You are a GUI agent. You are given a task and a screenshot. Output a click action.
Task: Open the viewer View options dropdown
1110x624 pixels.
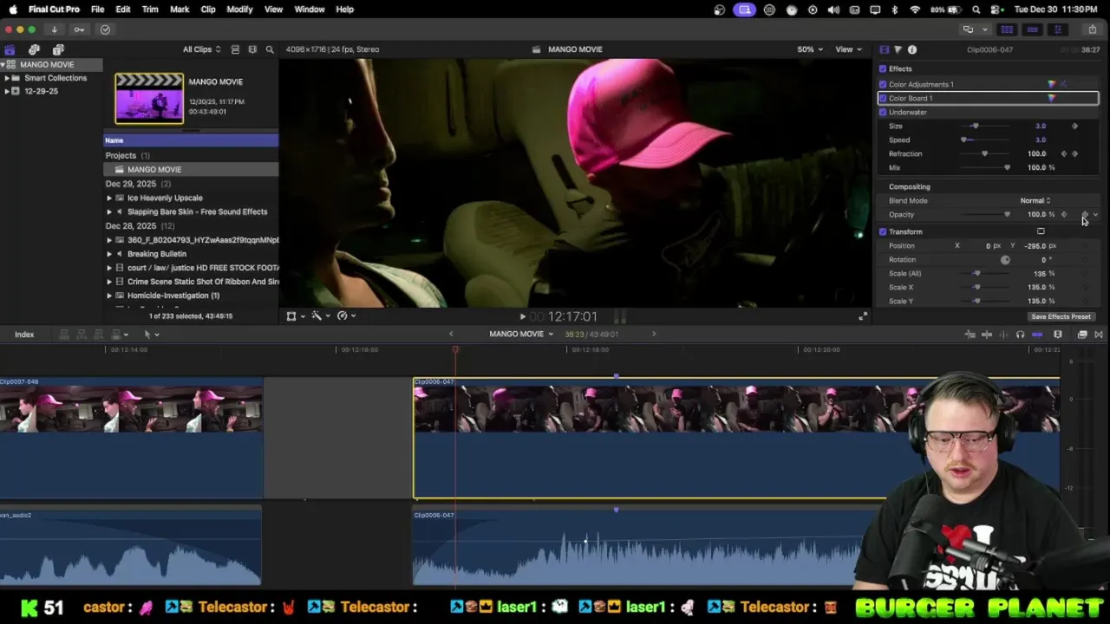click(x=847, y=49)
